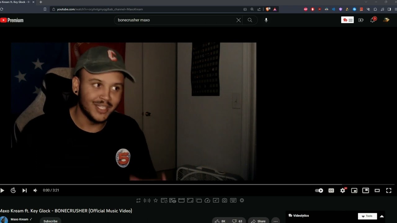
Task: Mute the video volume speaker icon
Action: [x=35, y=190]
